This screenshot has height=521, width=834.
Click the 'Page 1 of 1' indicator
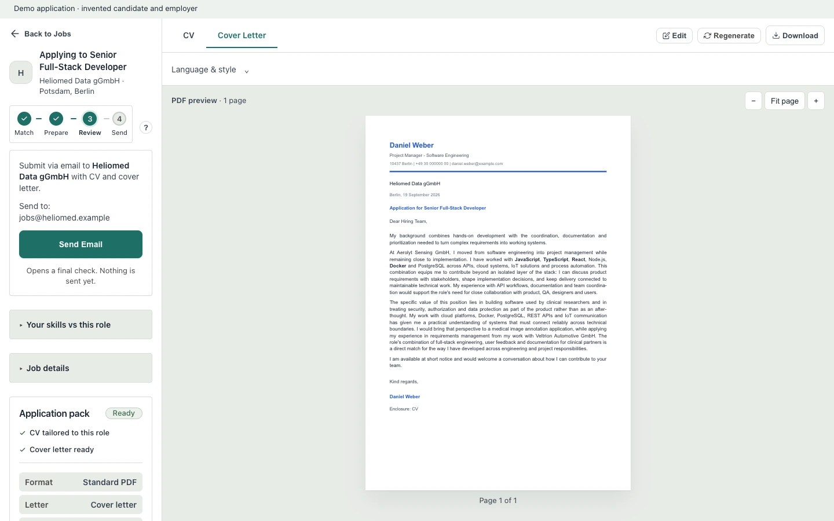click(498, 500)
